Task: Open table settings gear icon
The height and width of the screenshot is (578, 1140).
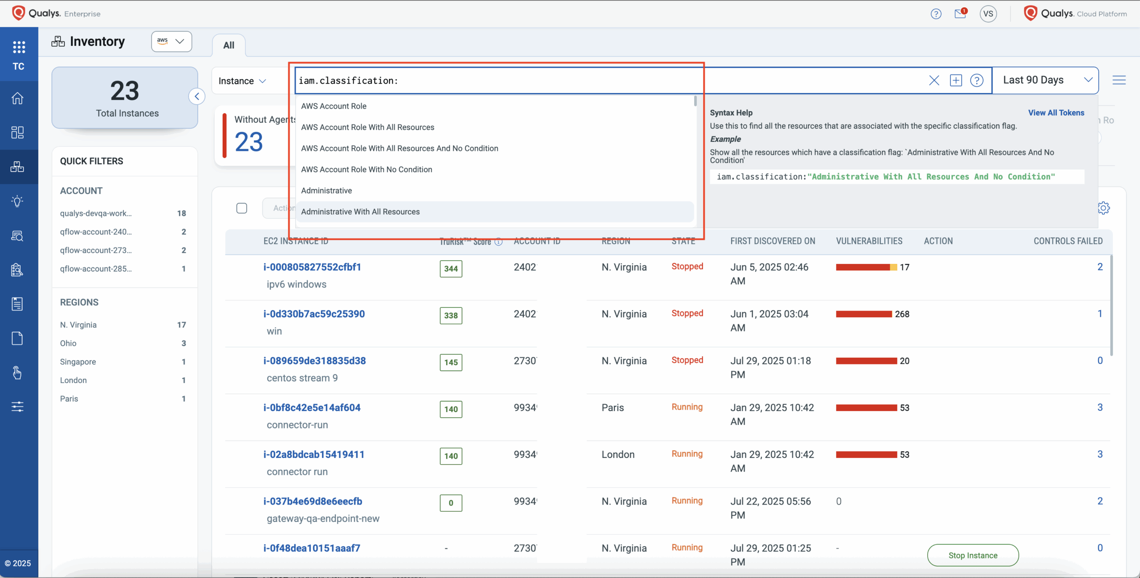Action: click(x=1103, y=208)
